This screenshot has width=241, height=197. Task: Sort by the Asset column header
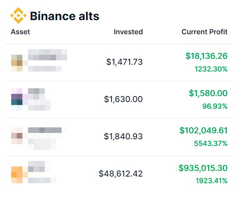[x=21, y=32]
